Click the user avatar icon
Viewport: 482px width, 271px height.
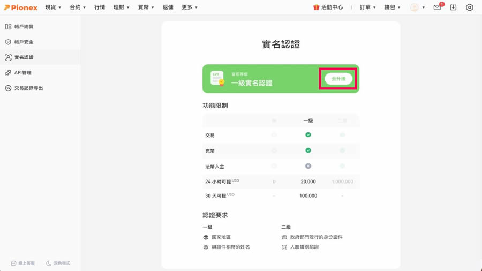(x=414, y=7)
